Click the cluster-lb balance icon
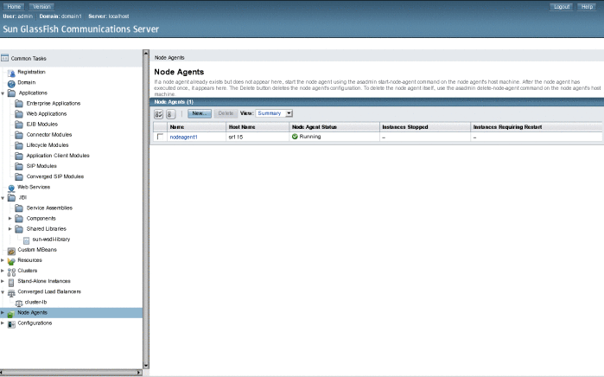Screen dimensions: 604x377 pos(19,304)
